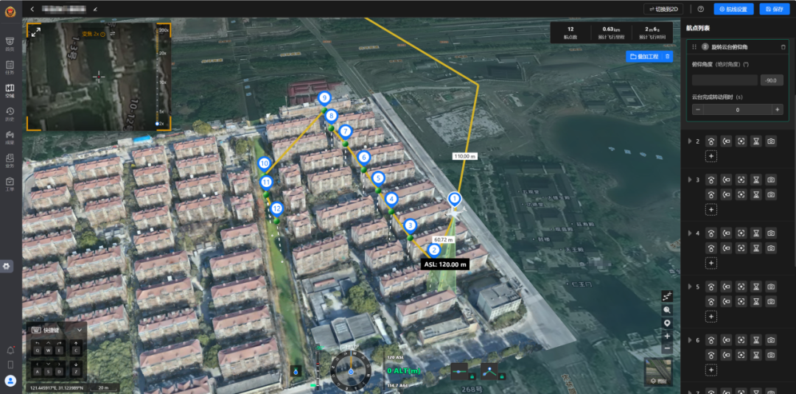The width and height of the screenshot is (796, 394).
Task: Expand the camera preview to fullscreen
Action: point(35,32)
